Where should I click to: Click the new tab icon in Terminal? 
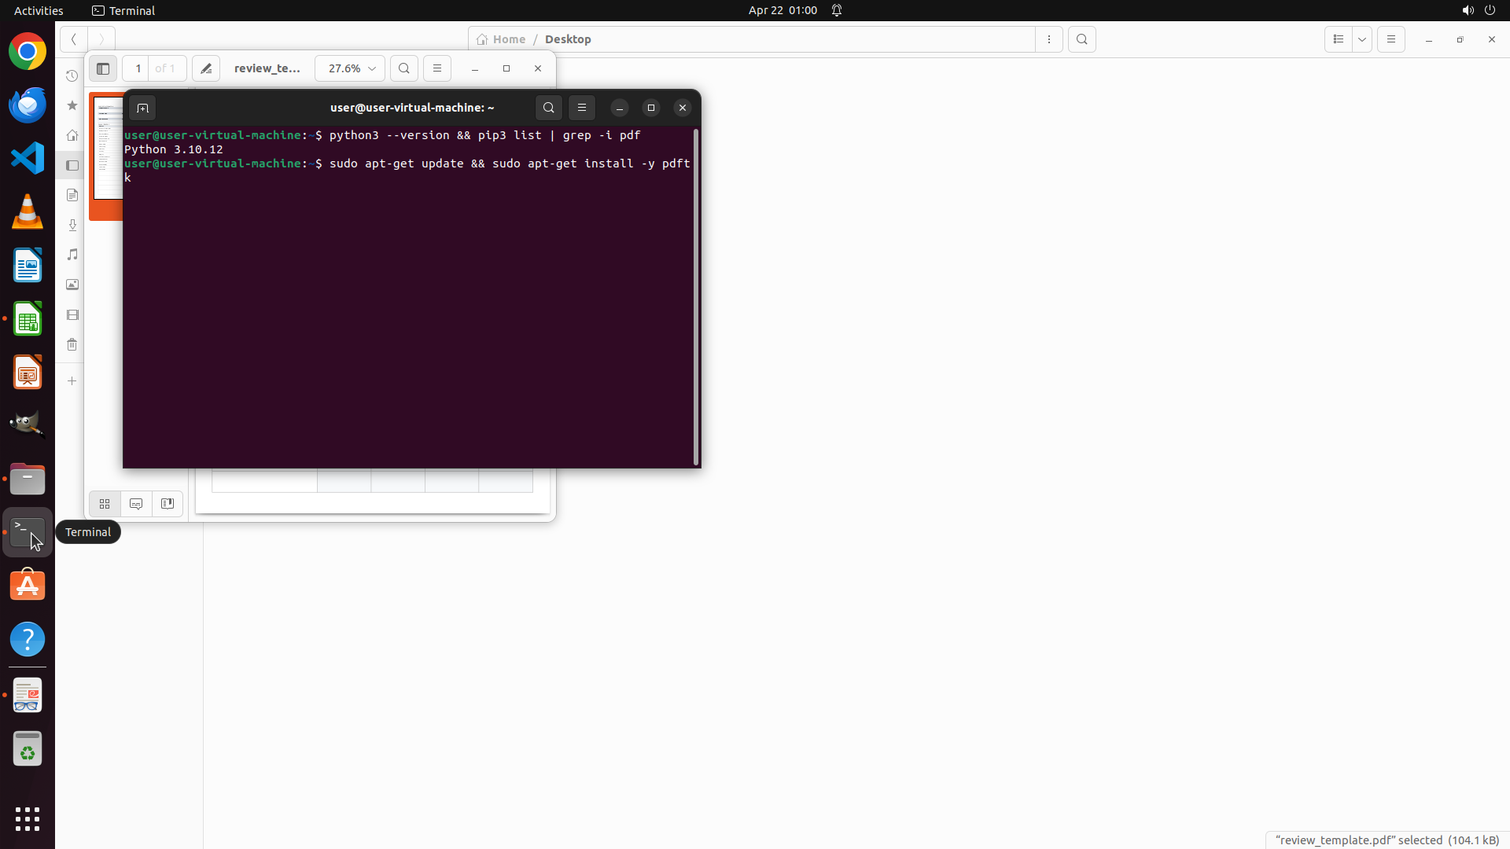(x=142, y=108)
